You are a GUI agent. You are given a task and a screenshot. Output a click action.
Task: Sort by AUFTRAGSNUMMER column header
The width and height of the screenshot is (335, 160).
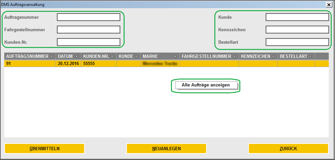click(30, 57)
